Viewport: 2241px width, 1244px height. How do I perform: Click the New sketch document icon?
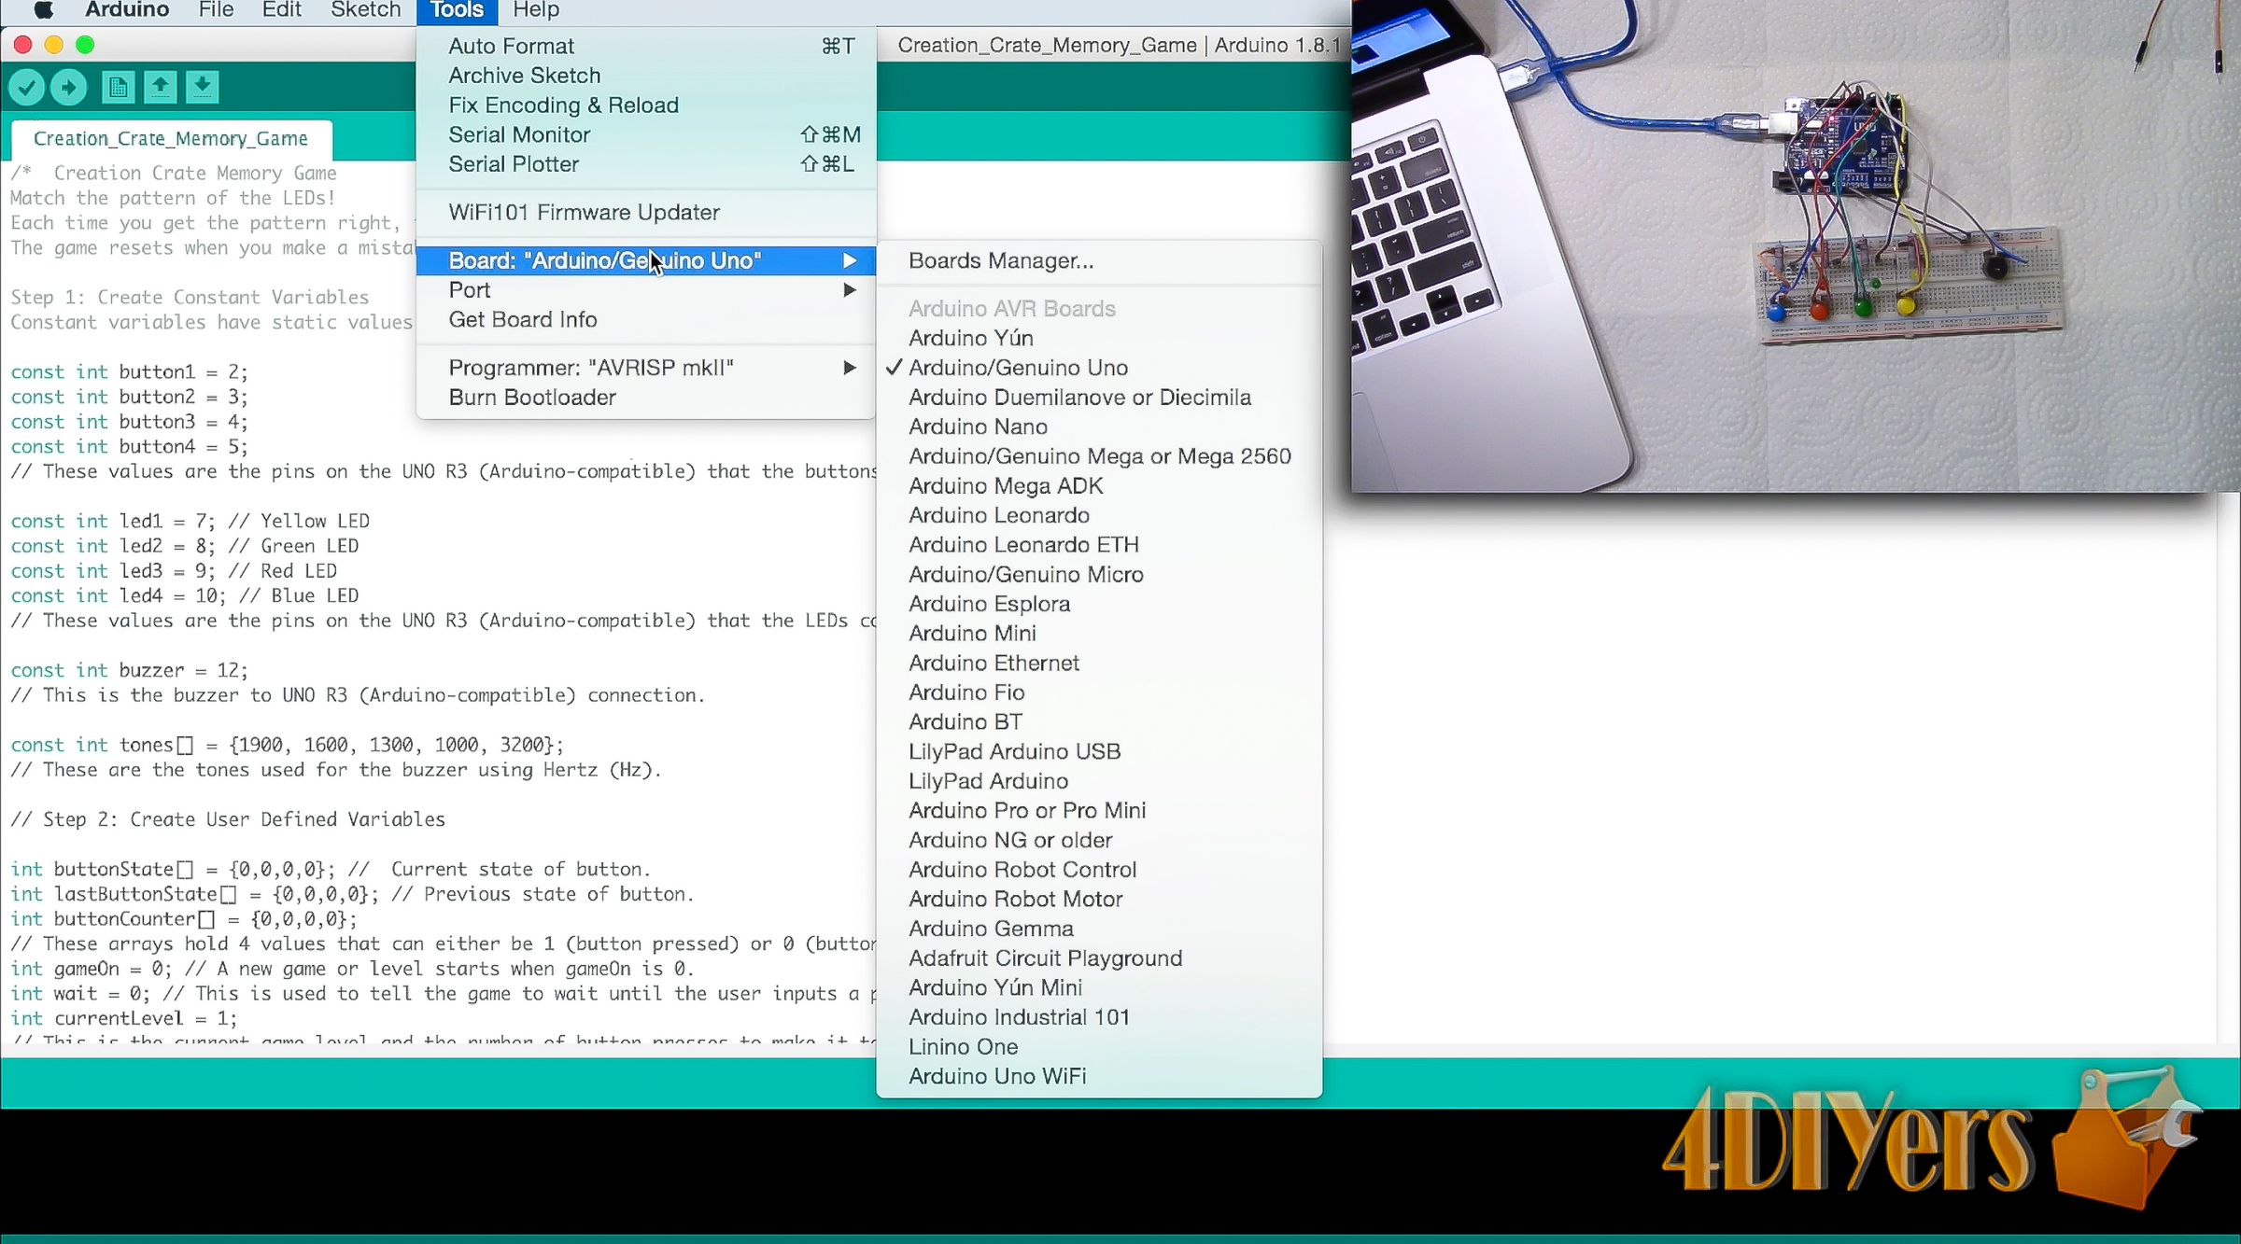tap(118, 88)
